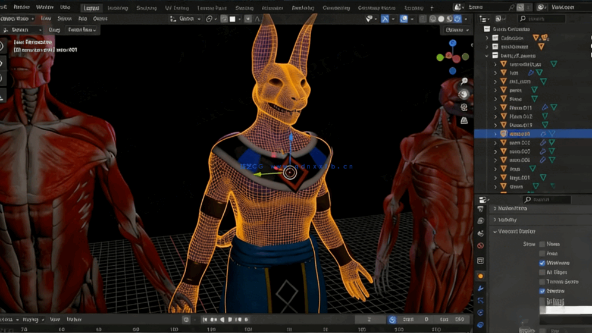Click the Pan view navigation gizmo
The image size is (592, 333).
[464, 94]
